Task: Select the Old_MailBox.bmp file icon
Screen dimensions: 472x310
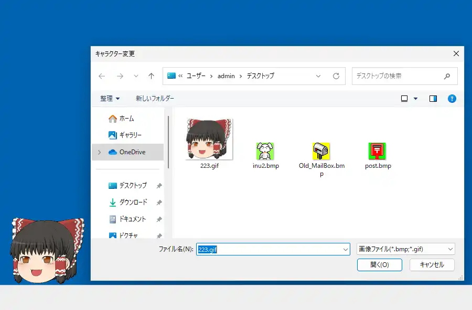Action: (x=321, y=151)
